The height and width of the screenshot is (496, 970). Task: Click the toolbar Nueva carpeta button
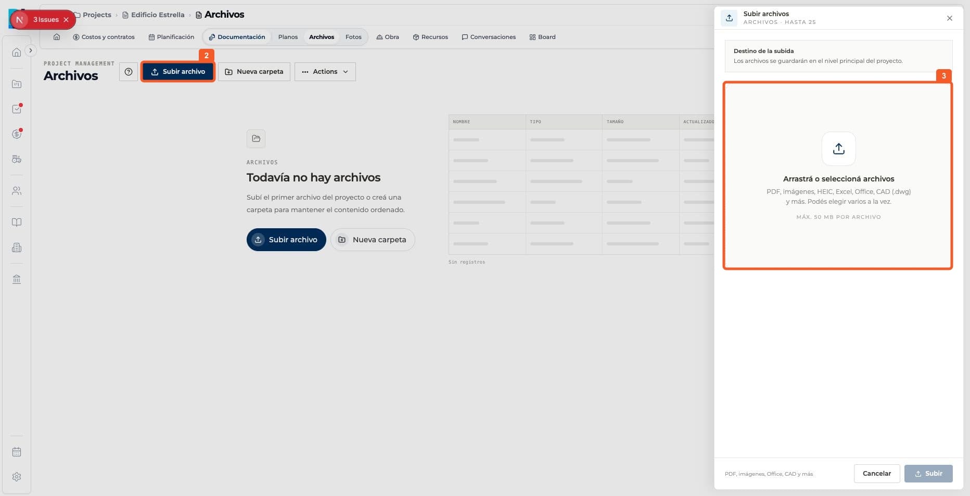[x=254, y=72]
